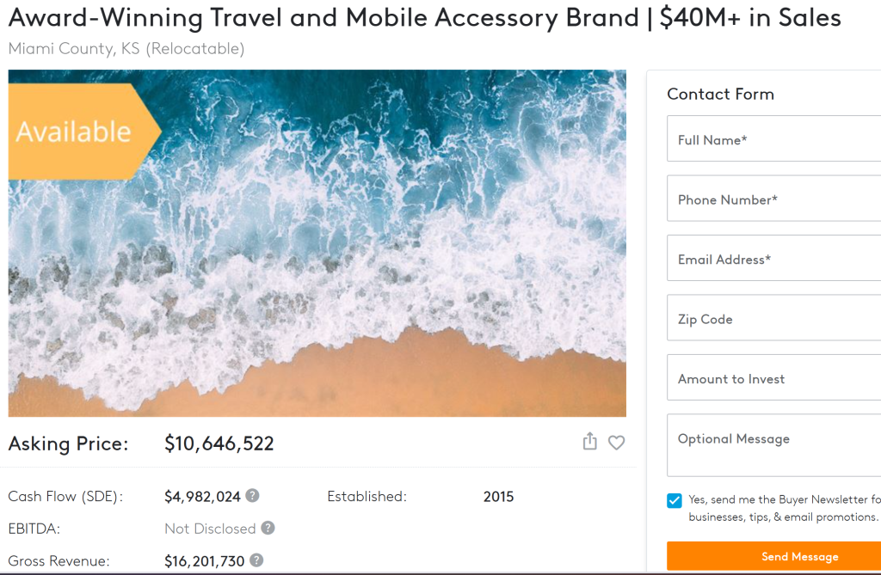The width and height of the screenshot is (881, 575).
Task: Click the Send Message button
Action: click(x=800, y=556)
